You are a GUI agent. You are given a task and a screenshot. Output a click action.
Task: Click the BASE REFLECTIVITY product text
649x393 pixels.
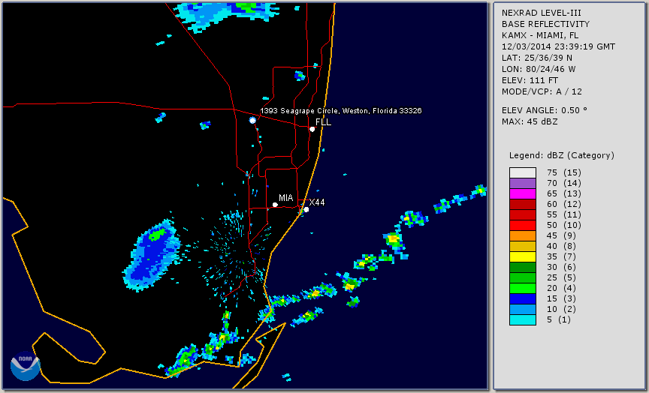coord(545,24)
